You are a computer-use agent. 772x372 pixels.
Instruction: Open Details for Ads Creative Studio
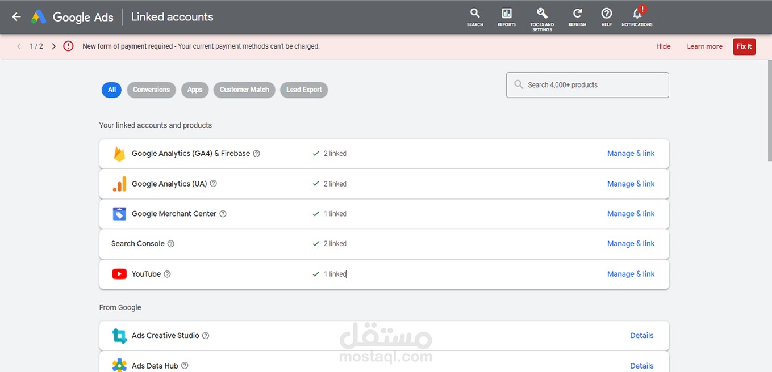[x=642, y=336]
